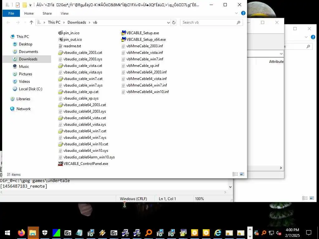Open first 7-Zip taskbar icon
The width and height of the screenshot is (319, 239).
coord(68,233)
